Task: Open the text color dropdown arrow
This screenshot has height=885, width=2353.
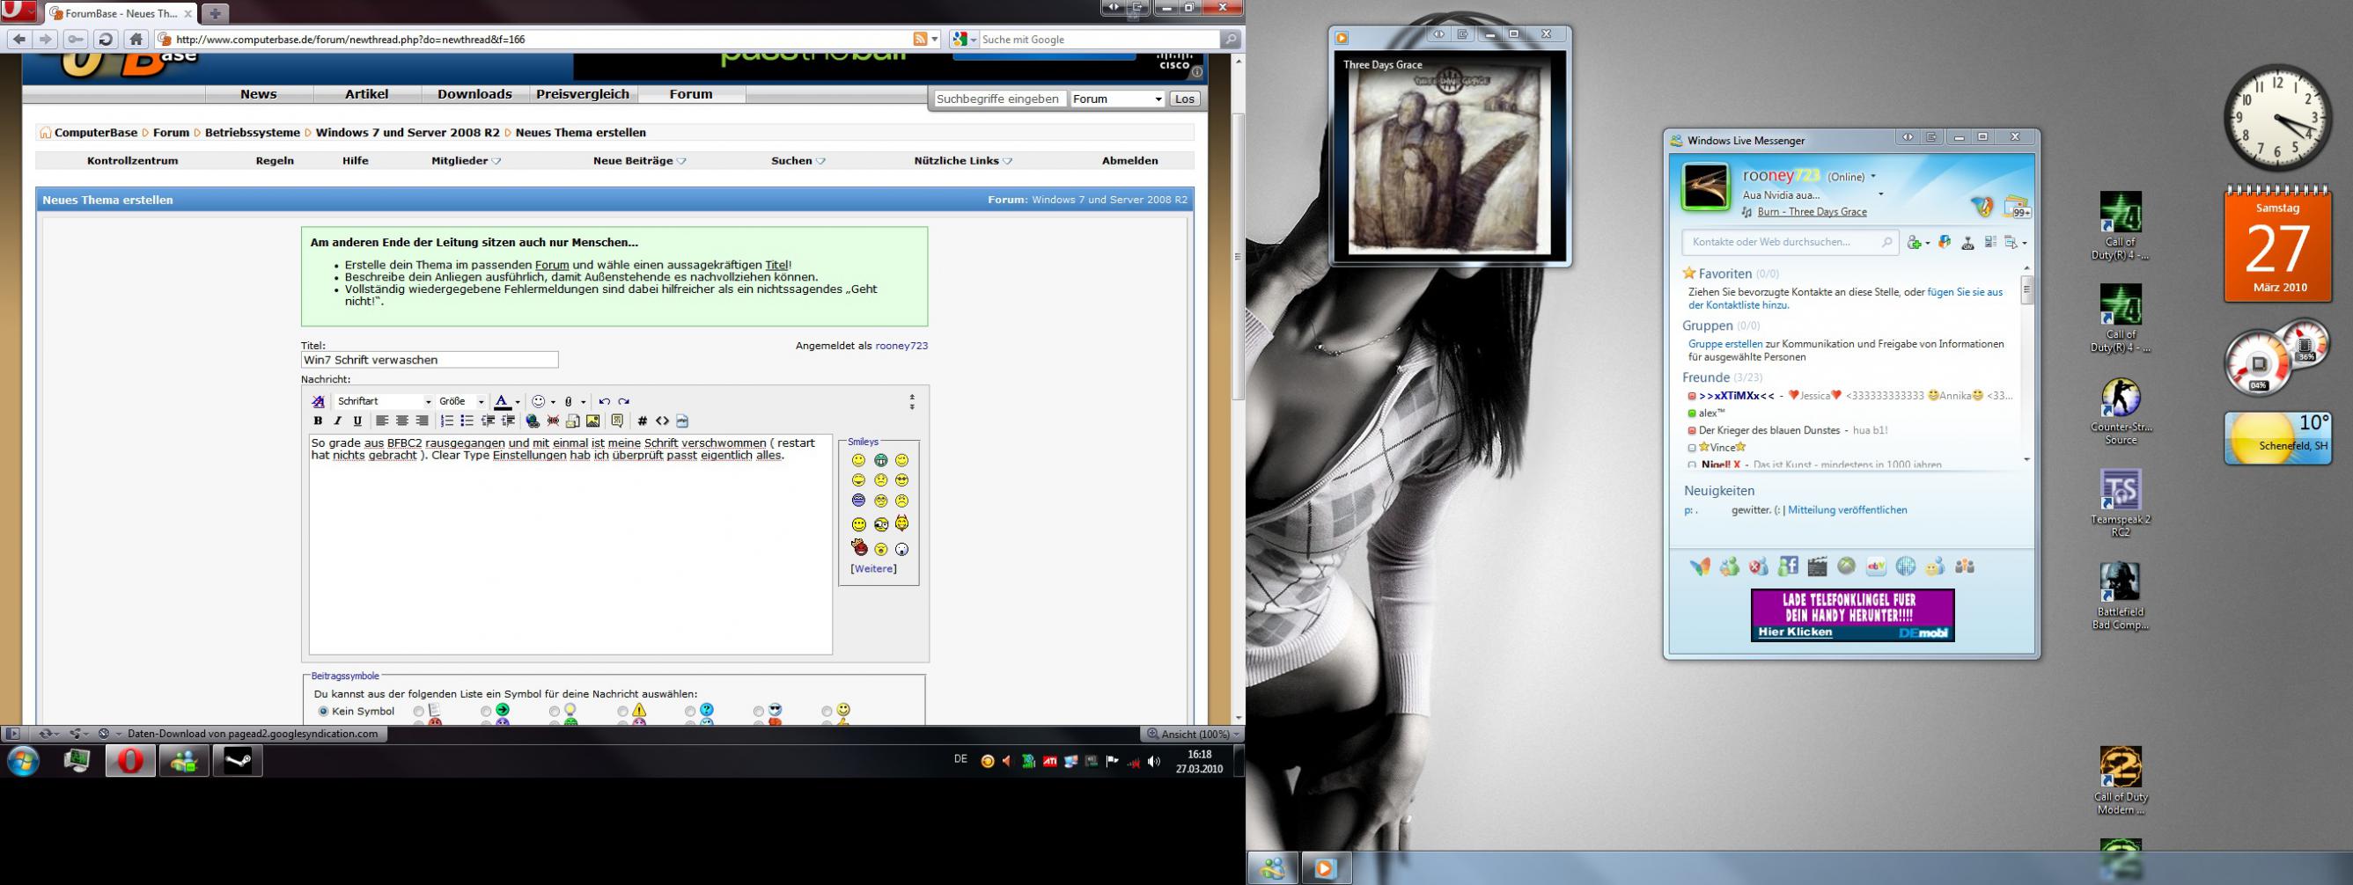Action: 518,402
